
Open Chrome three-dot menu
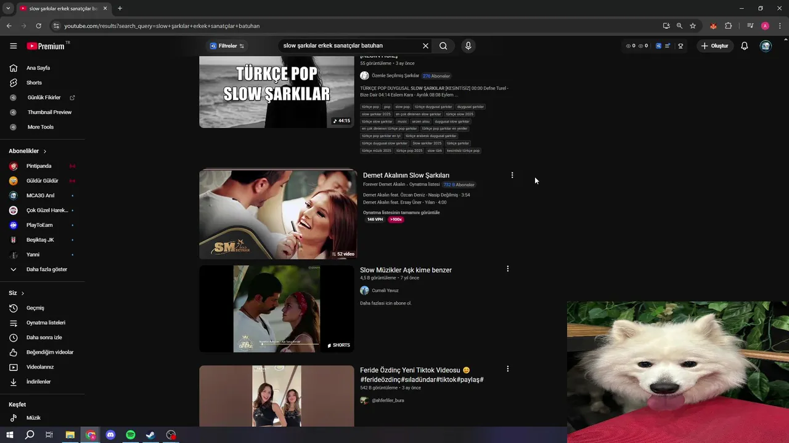779,26
